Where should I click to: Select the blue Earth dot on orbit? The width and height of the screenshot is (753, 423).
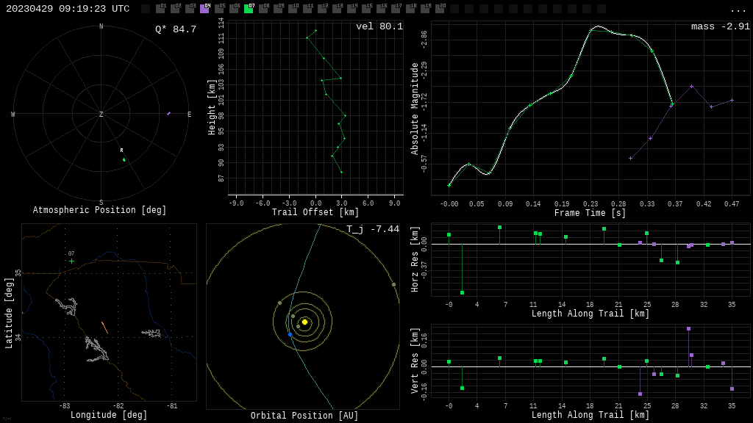[290, 334]
